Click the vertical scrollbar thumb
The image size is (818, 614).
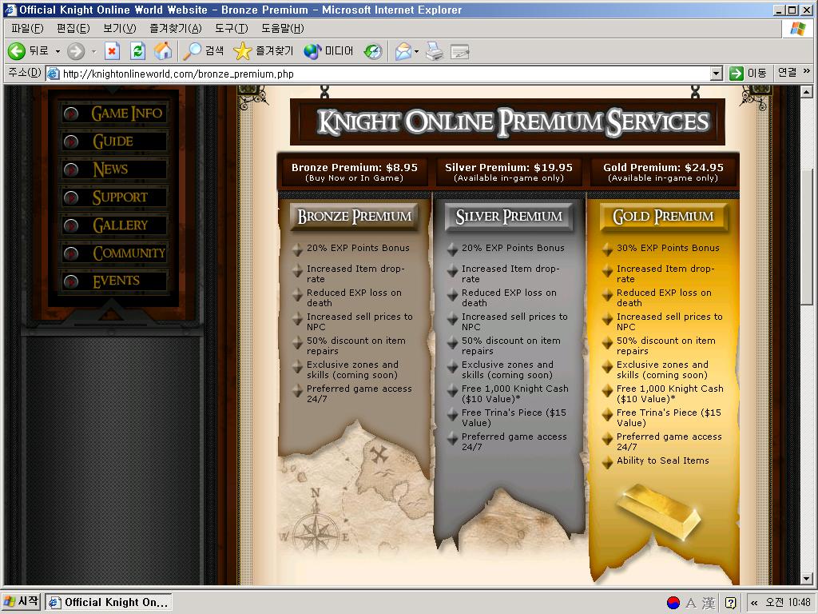coord(807,236)
